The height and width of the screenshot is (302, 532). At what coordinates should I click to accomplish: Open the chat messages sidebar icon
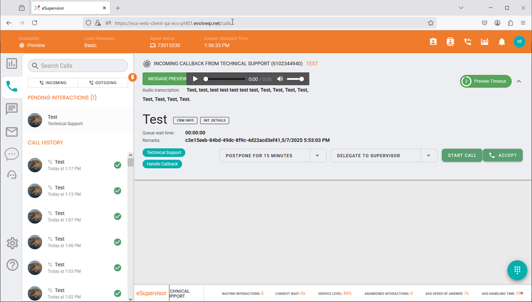[11, 109]
